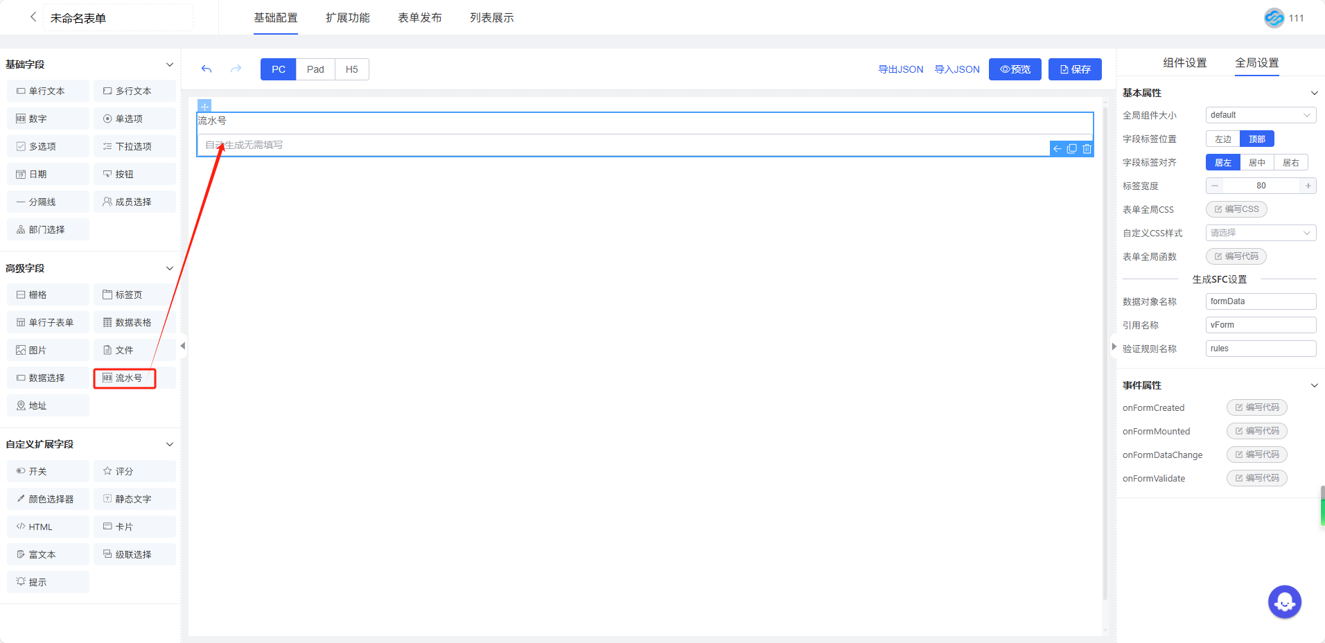Switch to the 扩展功能 tab
1325x643 pixels.
[x=348, y=18]
